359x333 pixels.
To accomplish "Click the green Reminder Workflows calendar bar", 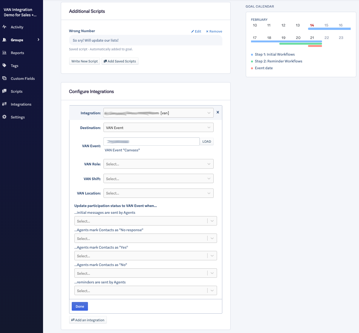I will (300, 44).
